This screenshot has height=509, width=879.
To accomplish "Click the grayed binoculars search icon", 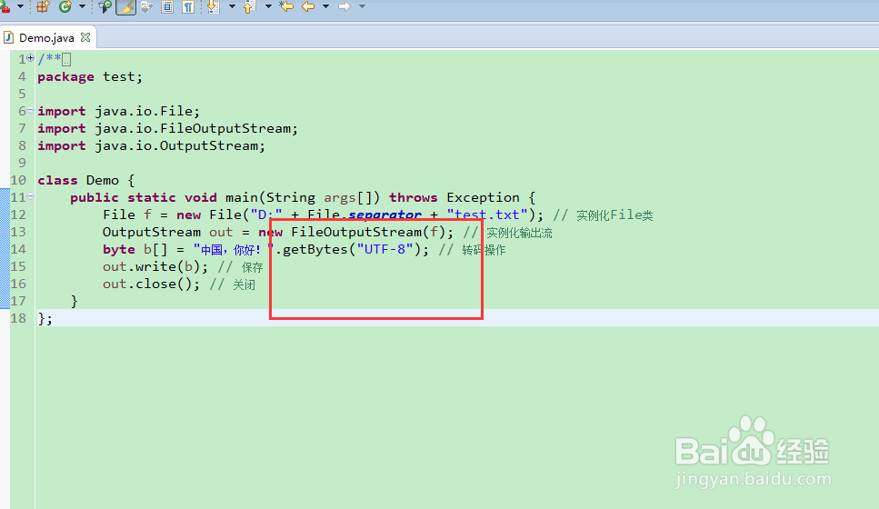I will pos(147,6).
